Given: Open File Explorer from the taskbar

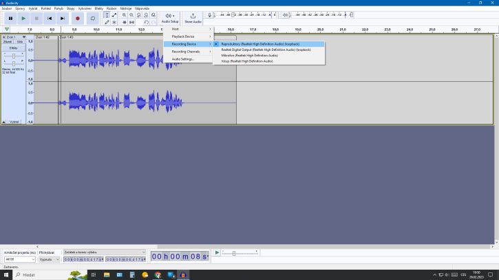Looking at the screenshot, I should point(107,274).
